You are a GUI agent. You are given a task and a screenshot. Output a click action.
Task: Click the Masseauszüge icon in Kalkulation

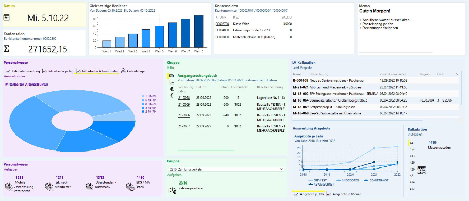tap(422, 170)
